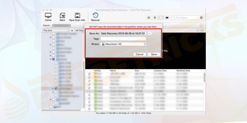Click the file list vertical scrollbar
Viewport: 247px width, 123px height.
(x=204, y=77)
